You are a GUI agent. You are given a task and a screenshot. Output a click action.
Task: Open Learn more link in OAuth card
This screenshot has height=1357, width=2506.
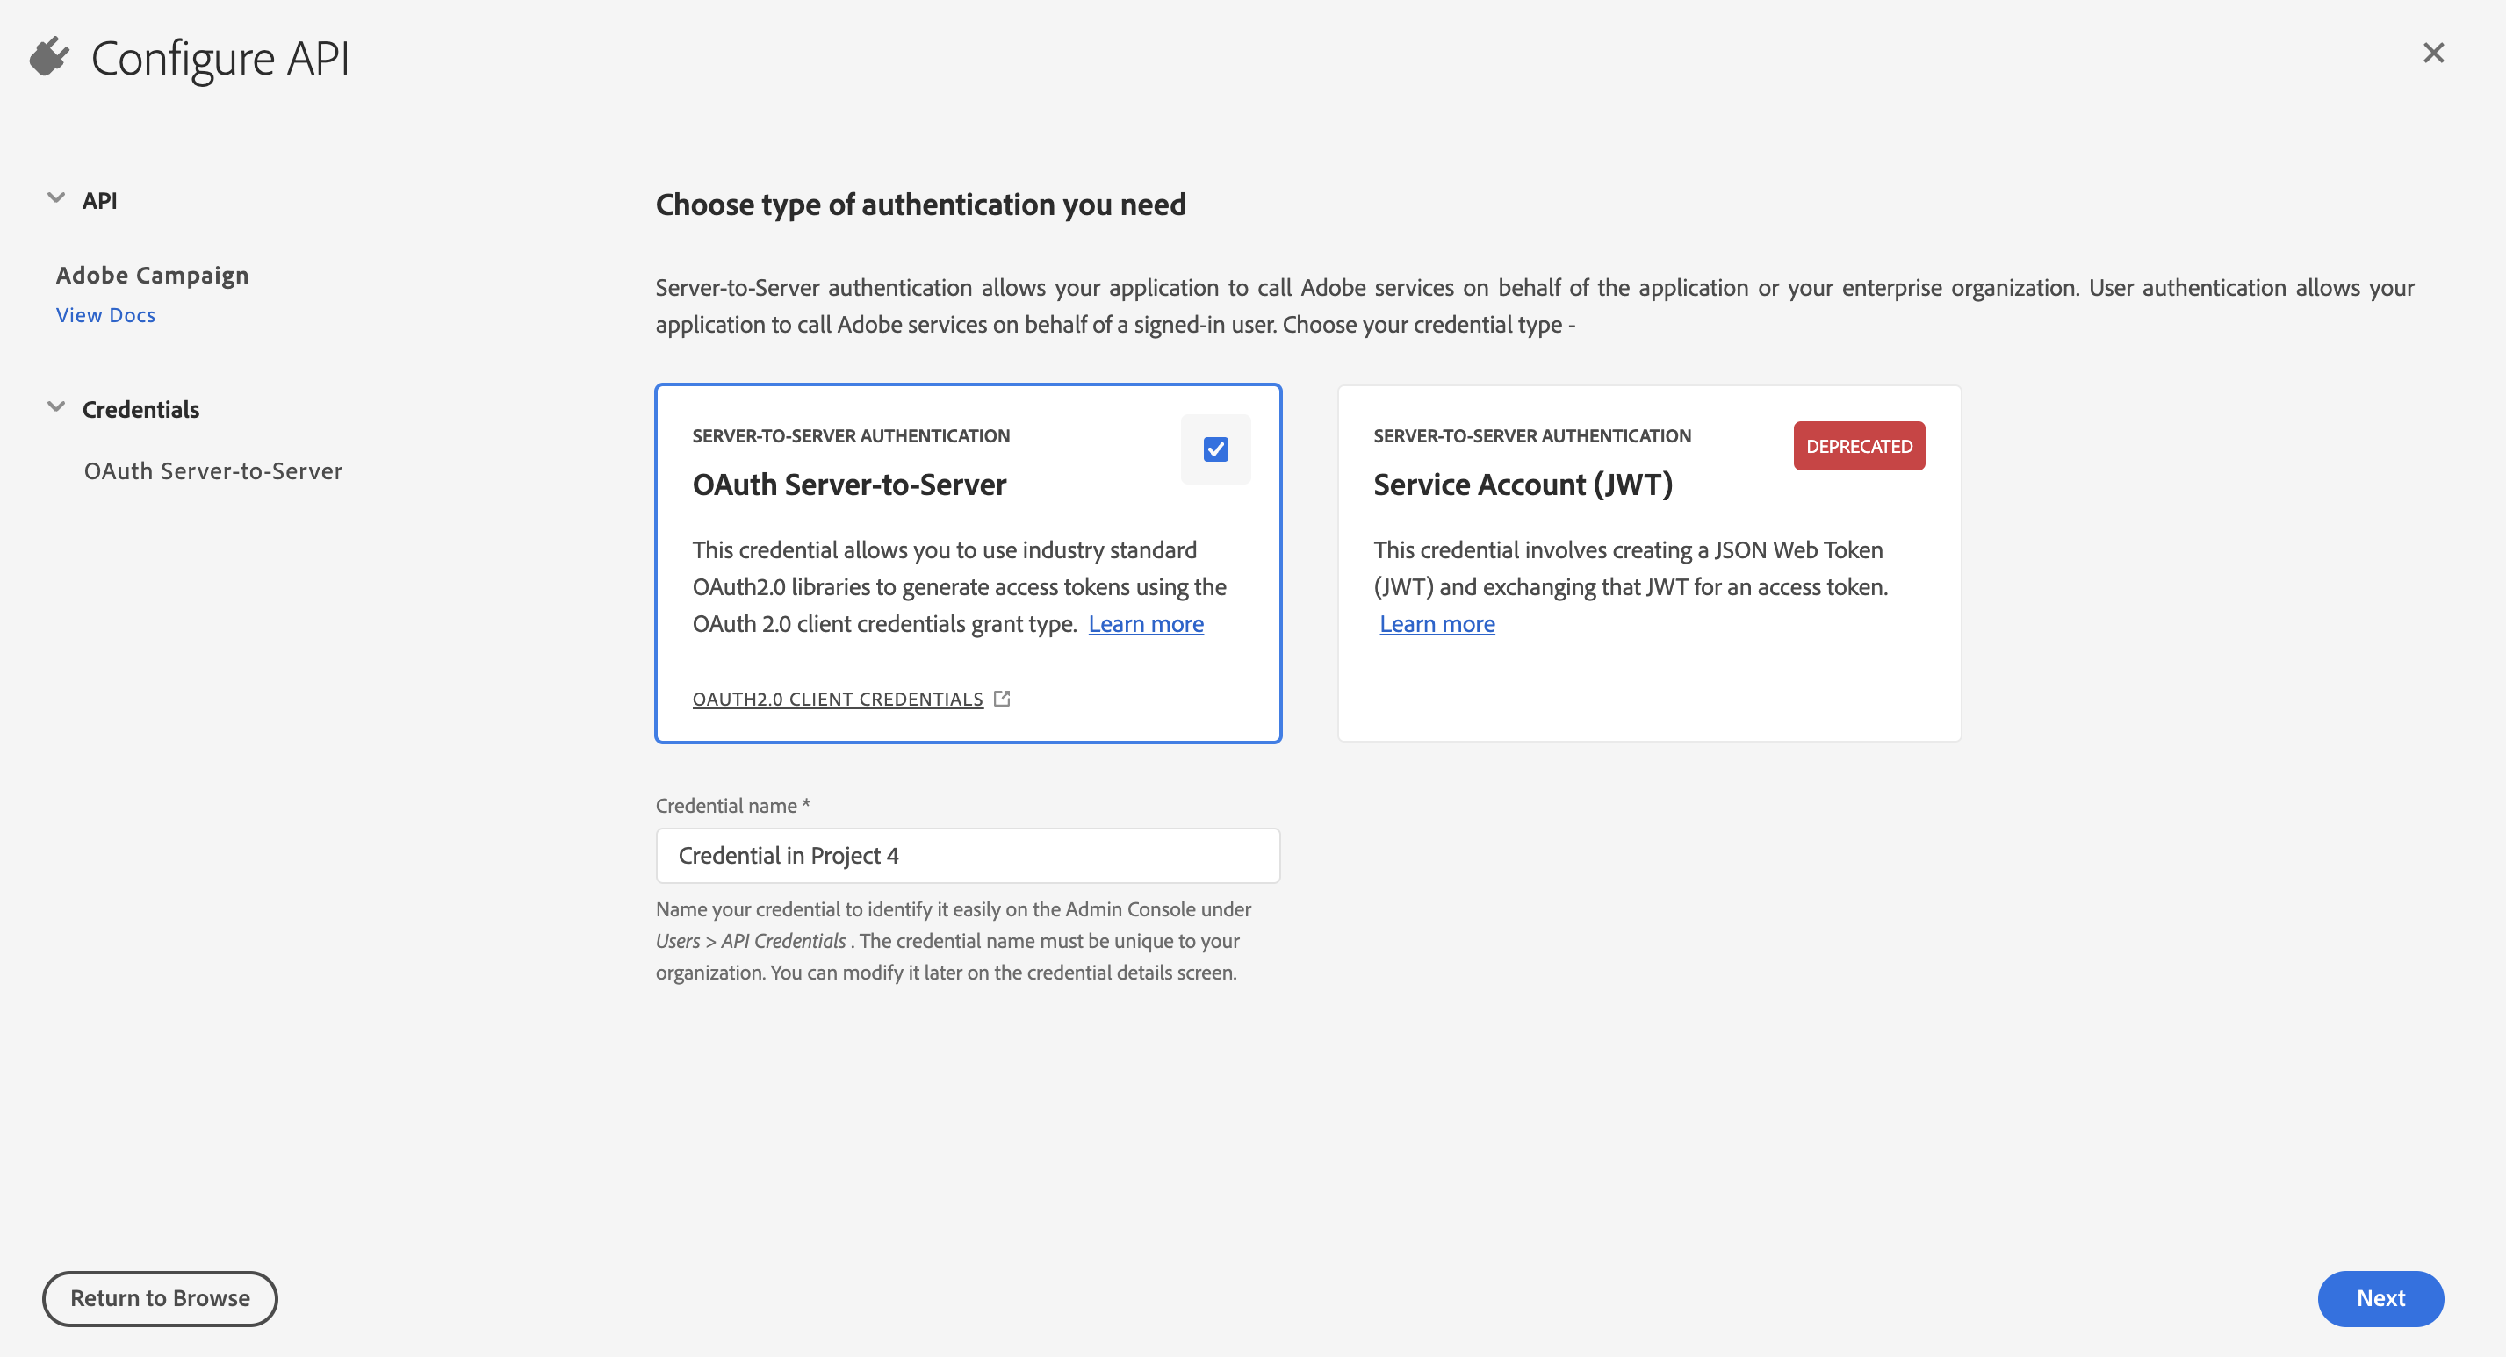(x=1145, y=624)
